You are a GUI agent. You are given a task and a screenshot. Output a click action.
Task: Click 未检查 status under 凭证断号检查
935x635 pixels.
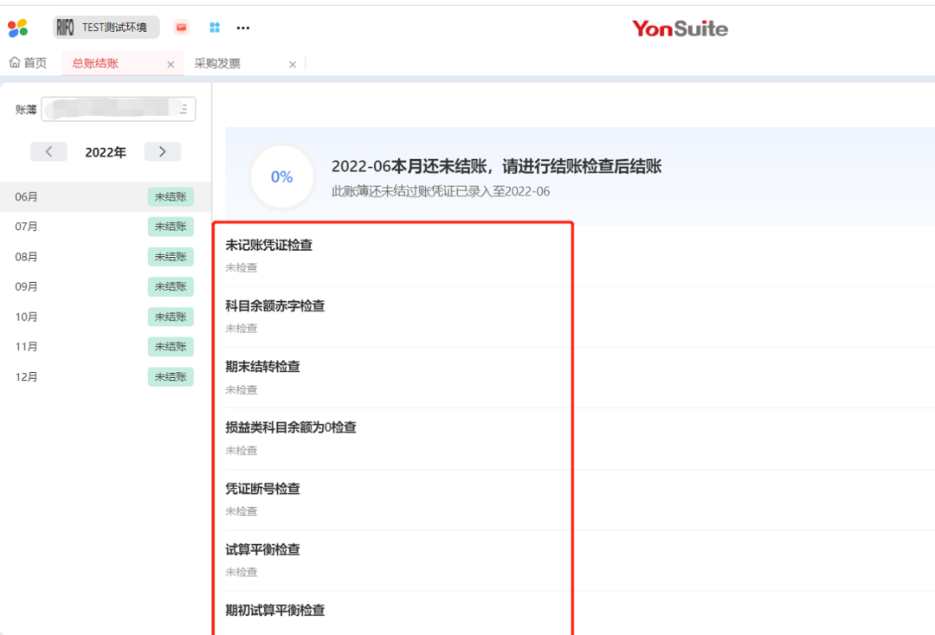click(242, 511)
